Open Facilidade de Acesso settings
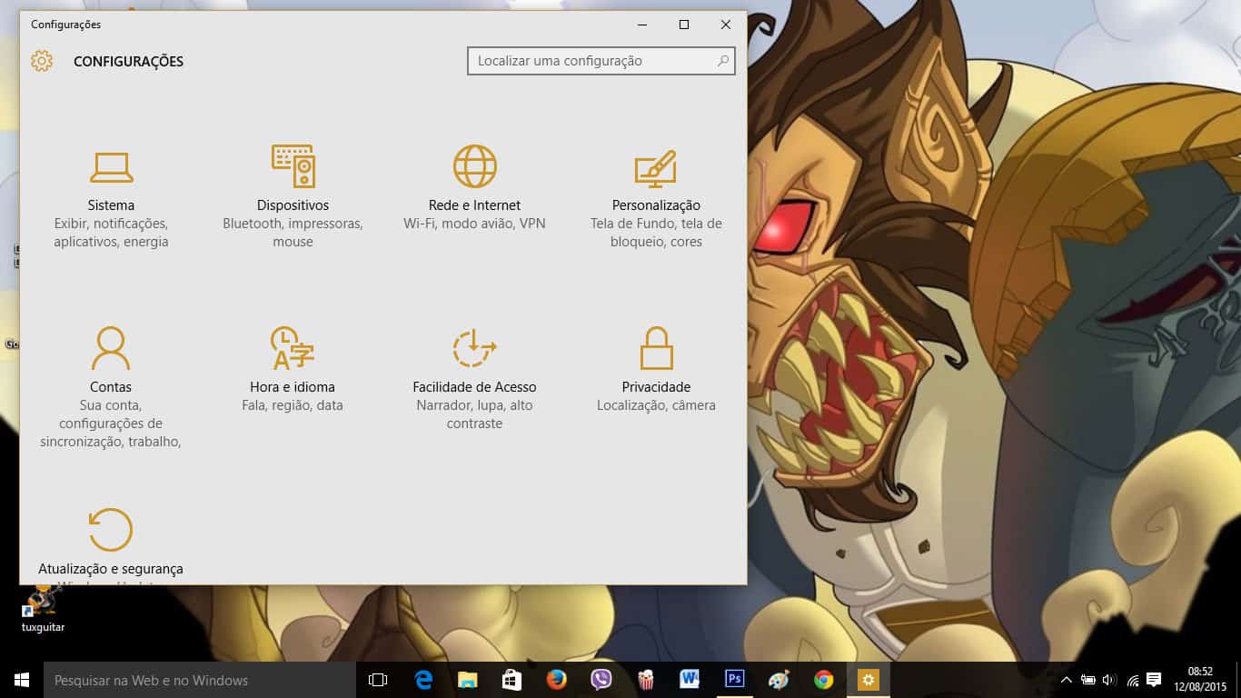The width and height of the screenshot is (1241, 698). point(473,364)
